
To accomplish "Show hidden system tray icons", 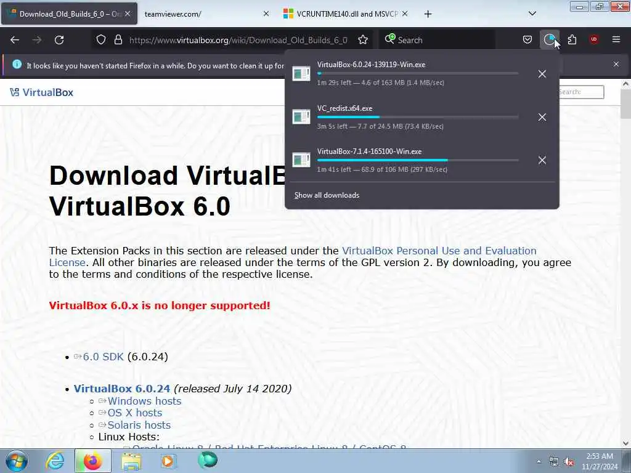I will point(539,462).
